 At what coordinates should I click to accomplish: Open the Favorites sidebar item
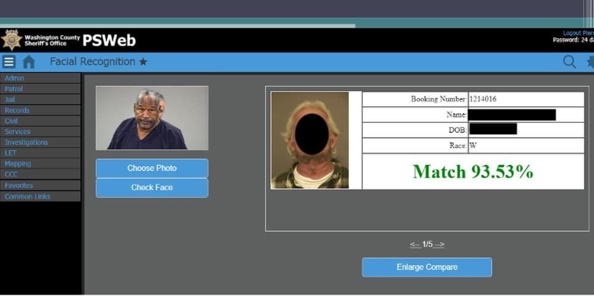pos(19,185)
